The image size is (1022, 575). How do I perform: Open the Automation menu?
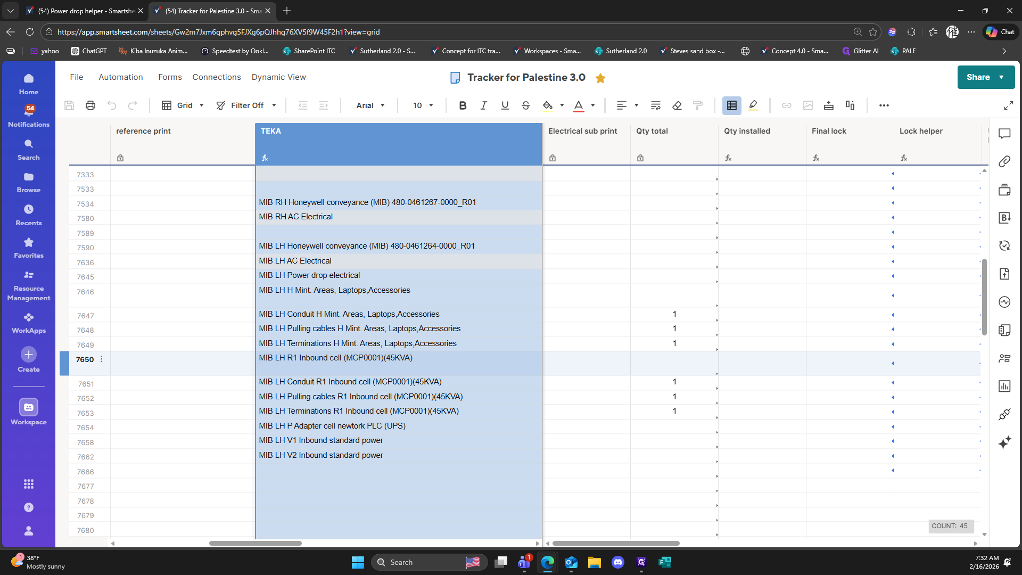point(121,77)
